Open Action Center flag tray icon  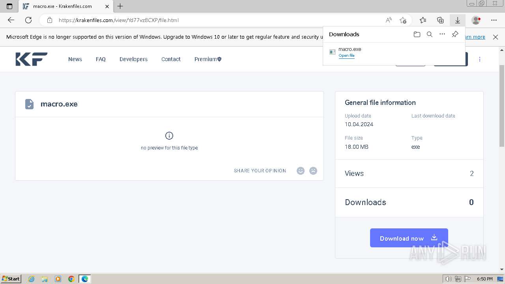(x=467, y=279)
